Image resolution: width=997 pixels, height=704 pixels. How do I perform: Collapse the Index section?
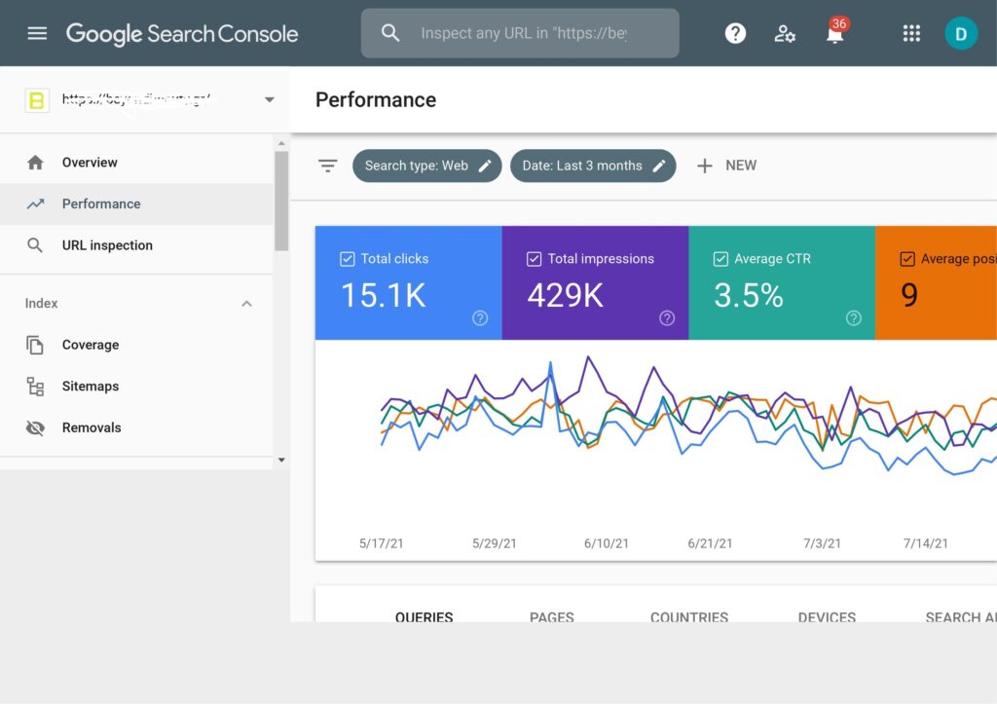click(x=246, y=304)
